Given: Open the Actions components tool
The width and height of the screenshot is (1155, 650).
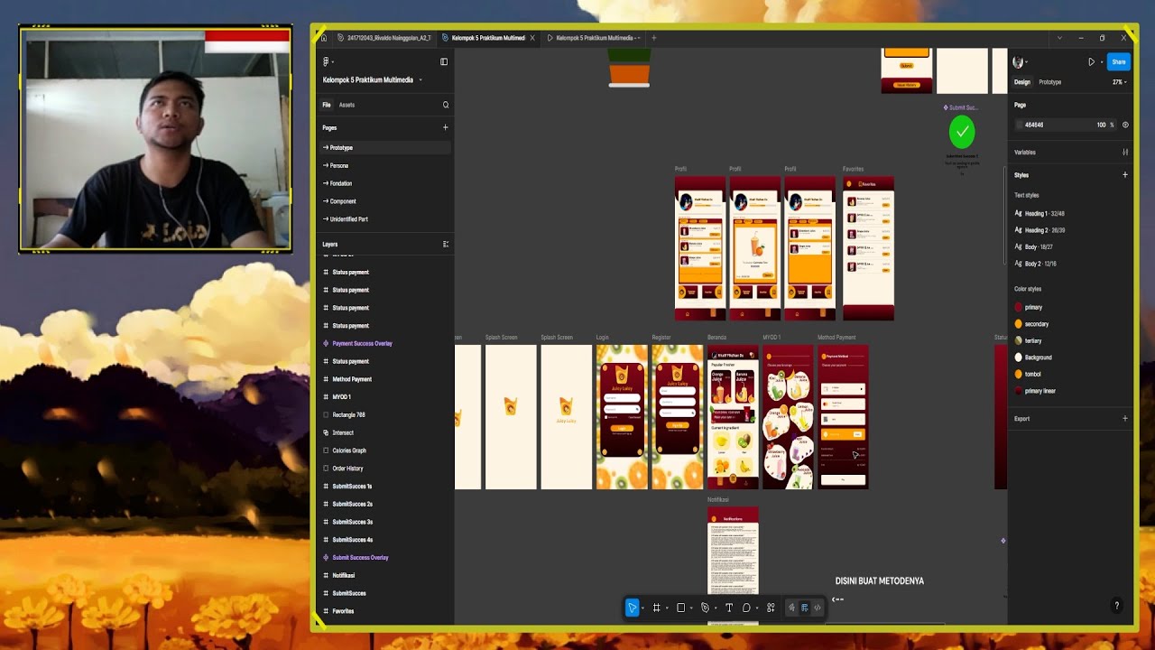Looking at the screenshot, I should click(x=771, y=608).
